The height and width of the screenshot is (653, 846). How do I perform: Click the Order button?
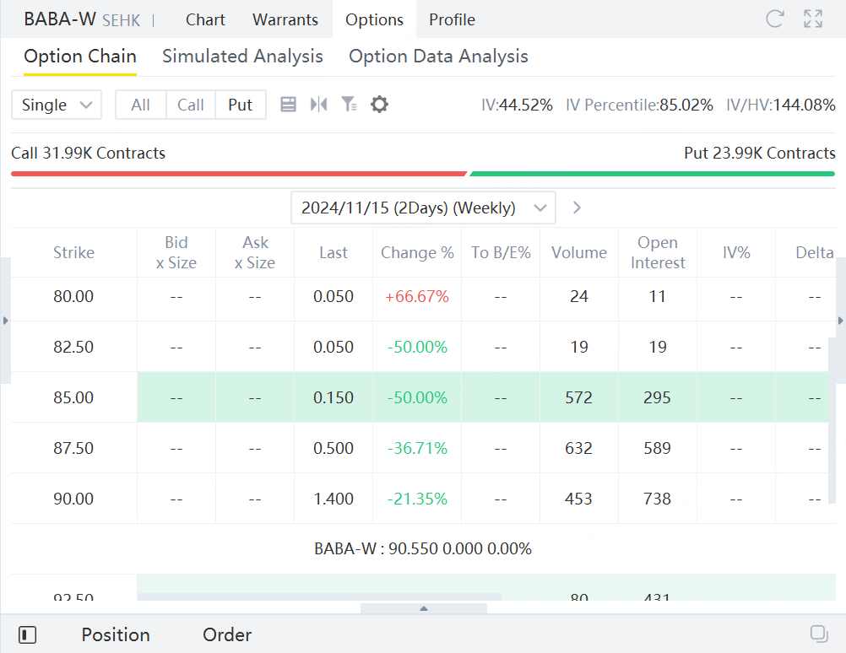pos(227,634)
